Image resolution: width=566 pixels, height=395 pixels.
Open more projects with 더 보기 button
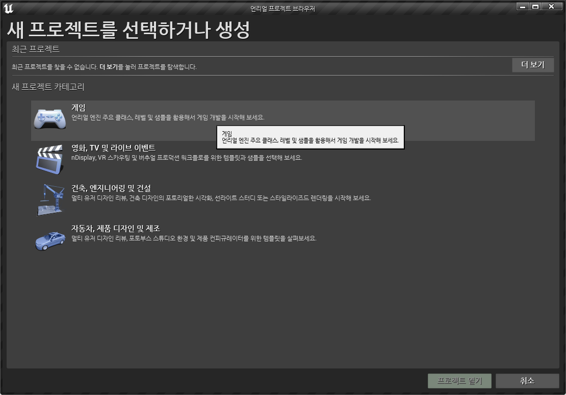533,65
